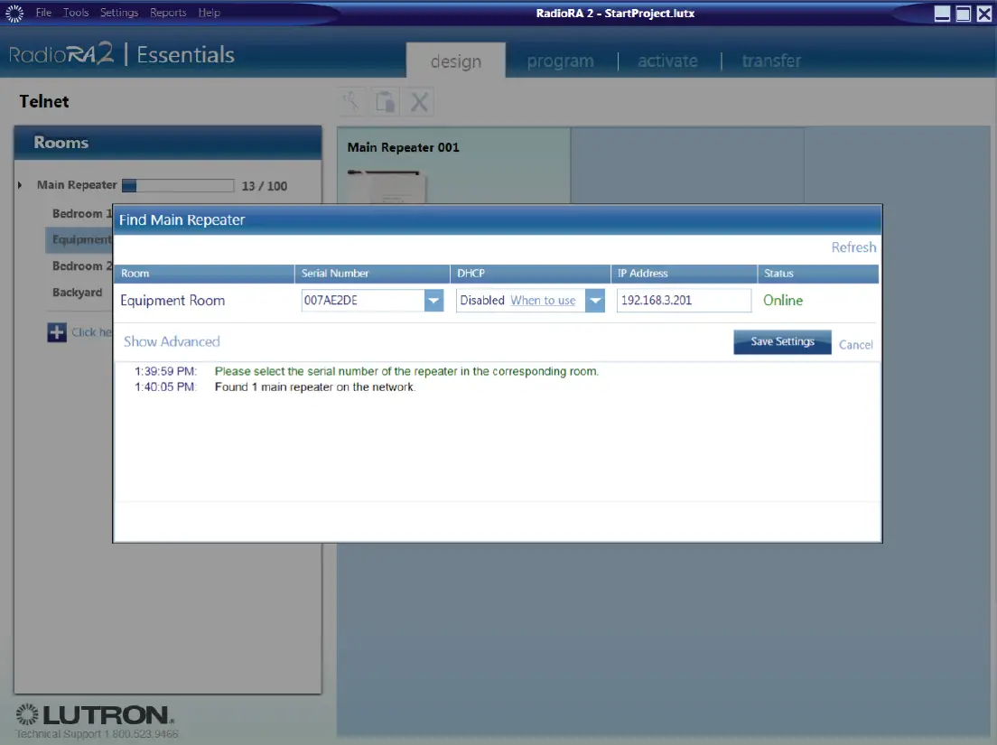Image resolution: width=997 pixels, height=745 pixels.
Task: Click the paste clipboard toolbar icon
Action: (x=386, y=102)
